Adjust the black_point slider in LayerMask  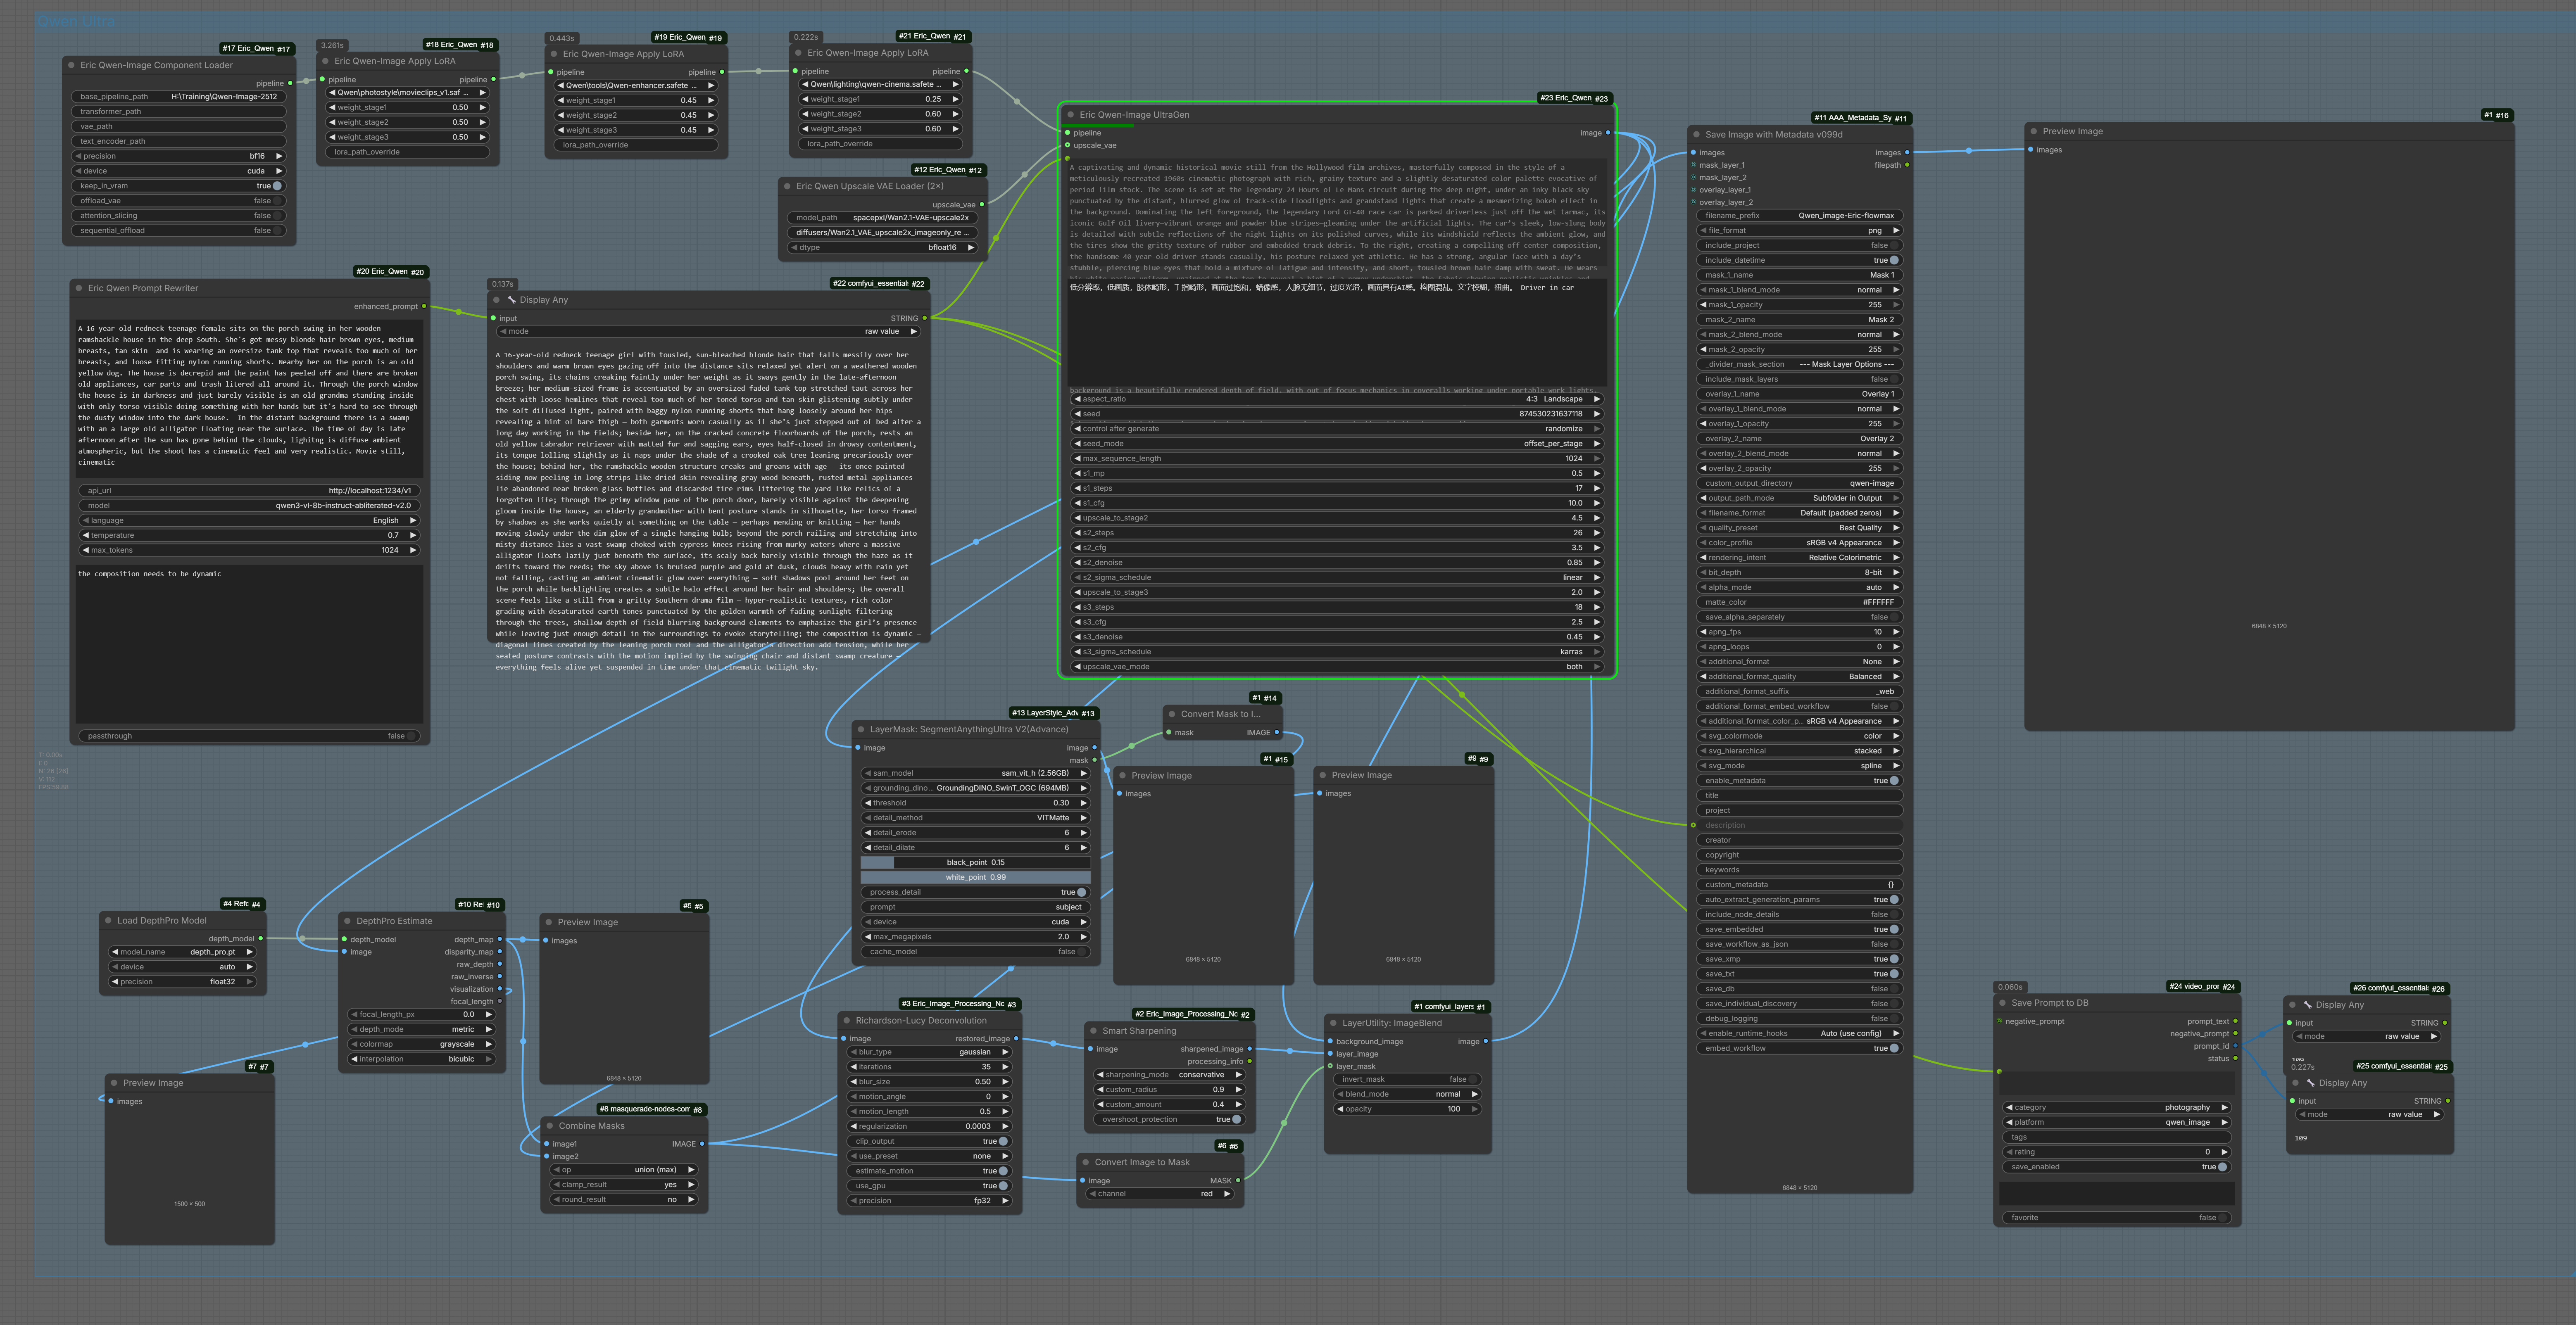(976, 863)
